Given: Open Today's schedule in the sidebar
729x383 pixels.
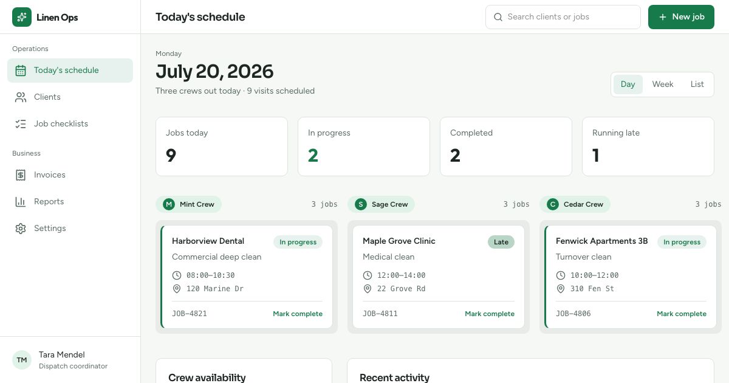Looking at the screenshot, I should pyautogui.click(x=70, y=71).
